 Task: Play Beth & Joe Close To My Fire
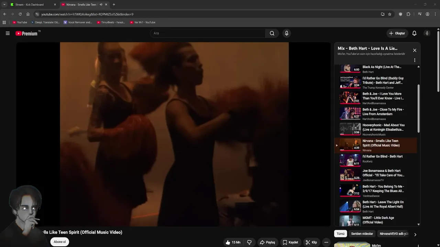(376, 114)
